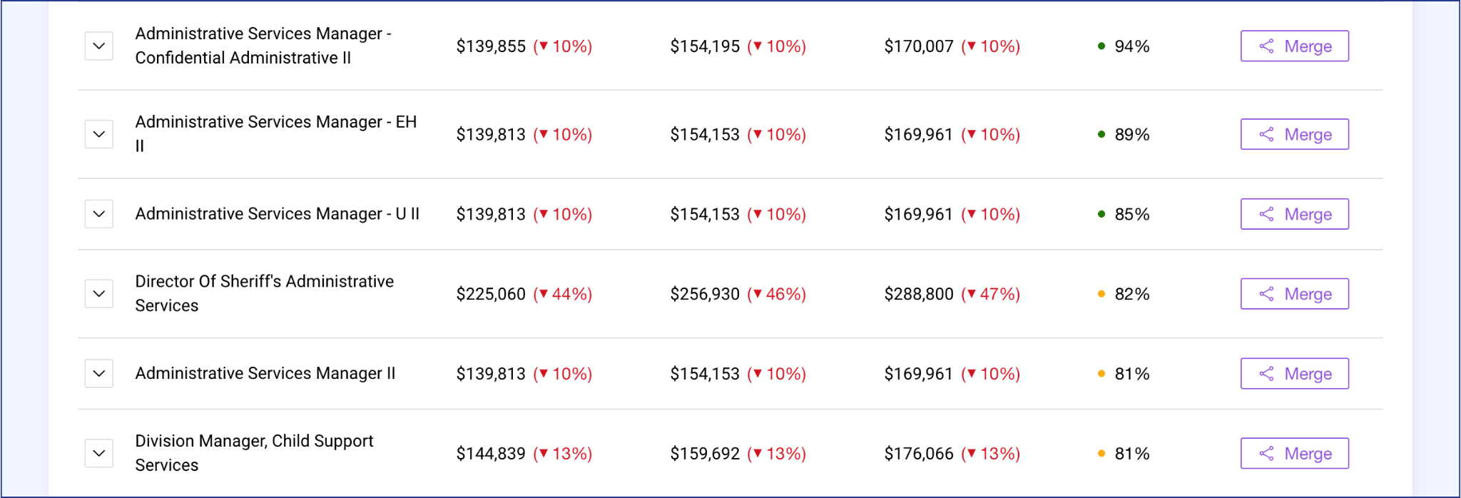
Task: Select the Director Of Sheriff's Administrative Services title
Action: coord(265,293)
